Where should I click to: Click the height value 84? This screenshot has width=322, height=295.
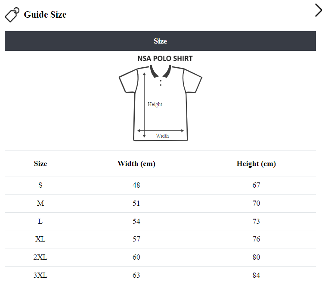click(256, 276)
